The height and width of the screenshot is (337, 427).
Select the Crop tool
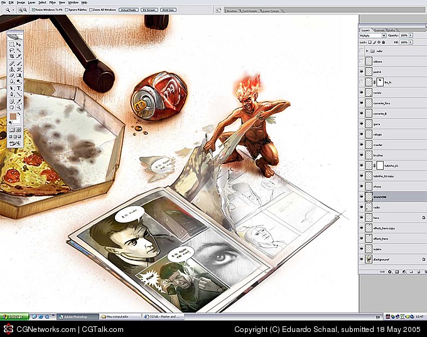pos(12,56)
